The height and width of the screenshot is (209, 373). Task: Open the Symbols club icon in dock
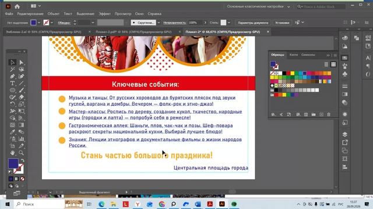pyautogui.click(x=344, y=74)
